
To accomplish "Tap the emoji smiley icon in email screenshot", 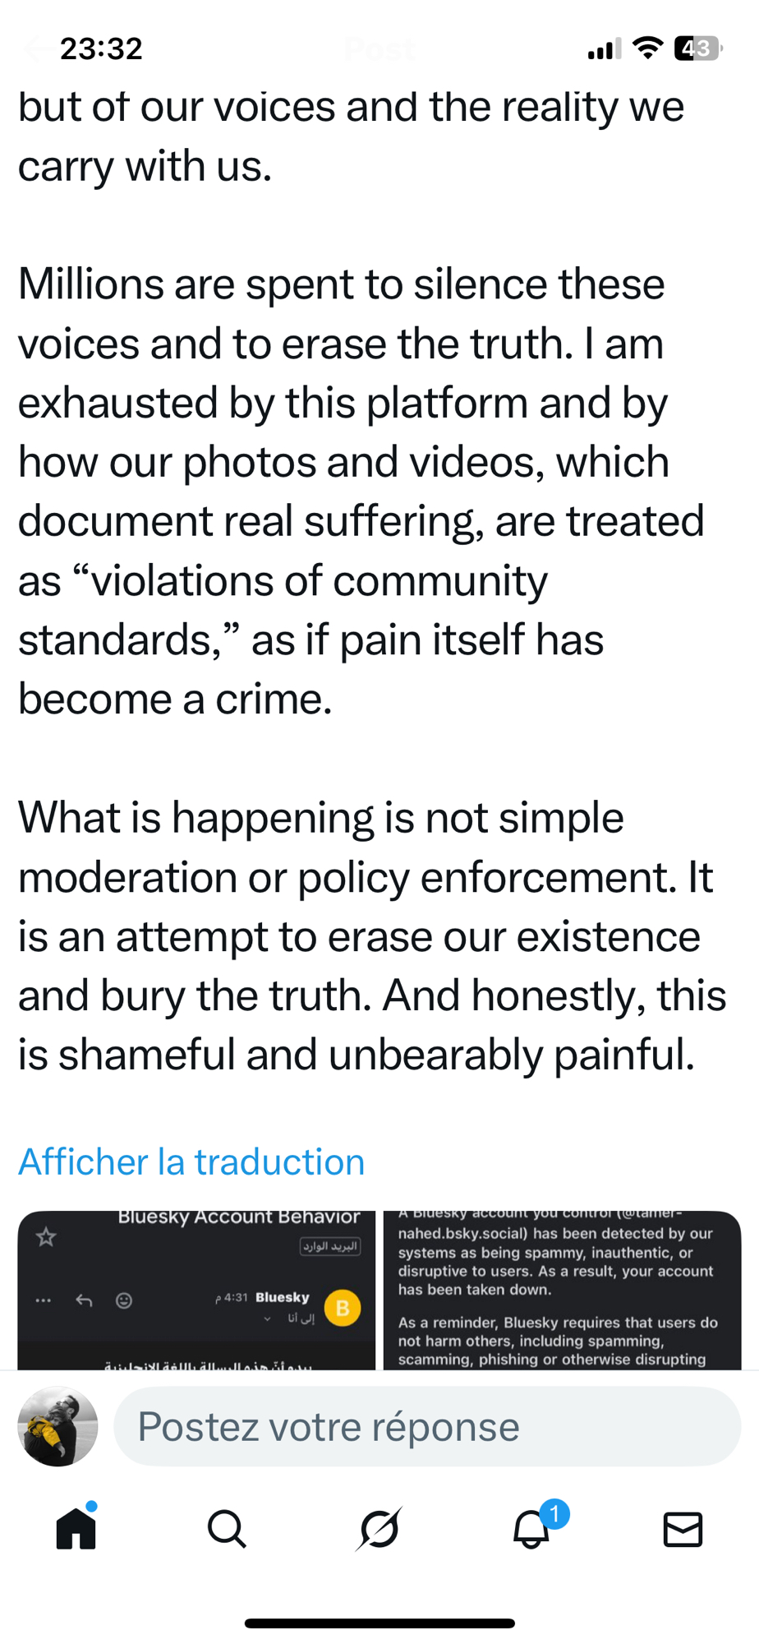I will click(x=124, y=1300).
